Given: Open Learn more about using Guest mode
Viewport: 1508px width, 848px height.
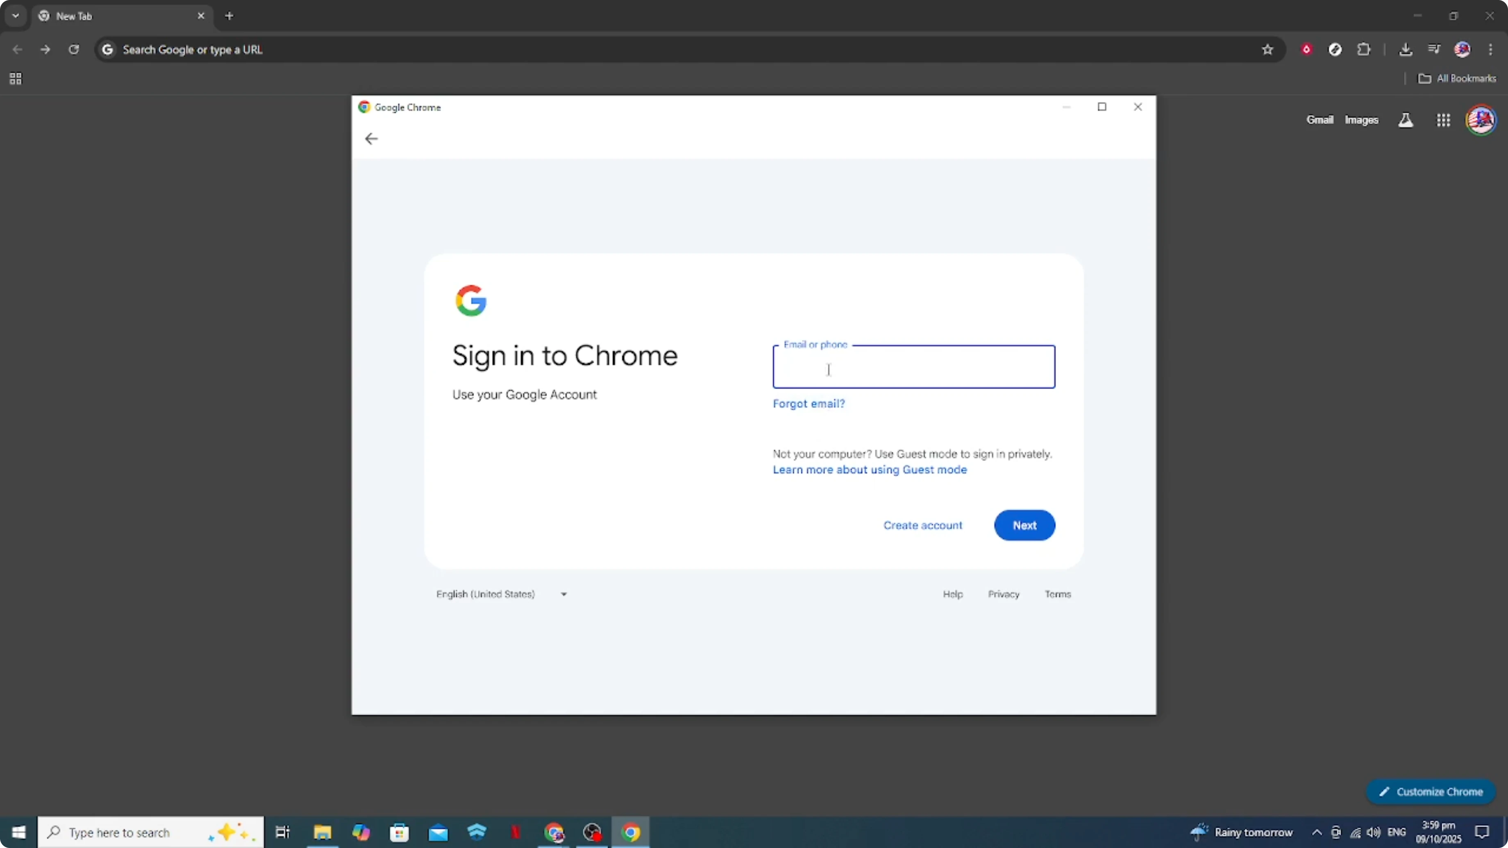Looking at the screenshot, I should [x=869, y=470].
